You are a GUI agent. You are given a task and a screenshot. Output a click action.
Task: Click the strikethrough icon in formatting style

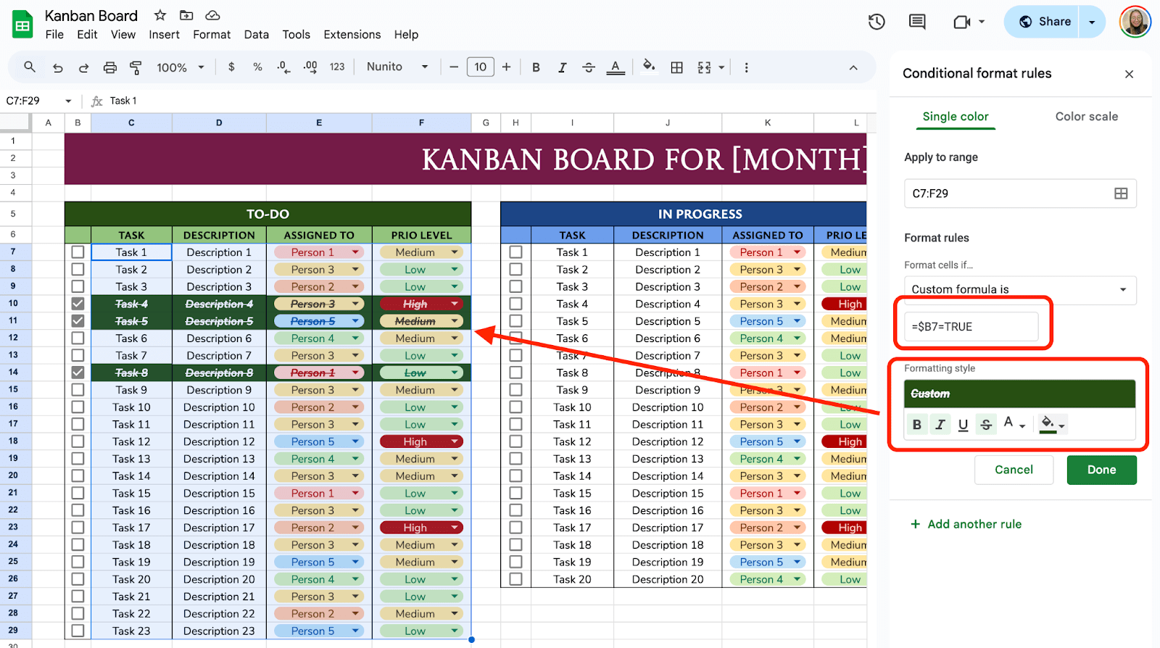pos(985,425)
